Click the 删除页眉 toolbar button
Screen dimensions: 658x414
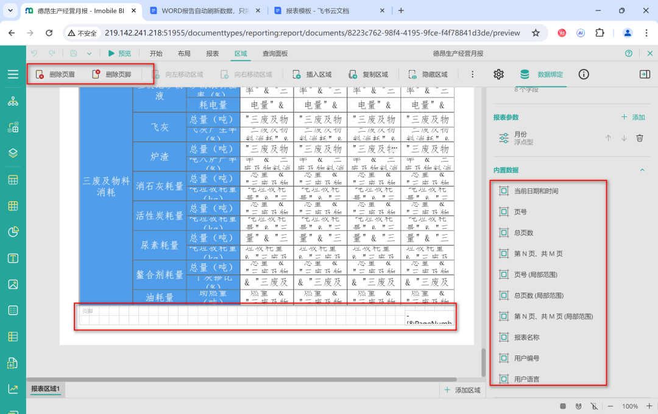(55, 74)
